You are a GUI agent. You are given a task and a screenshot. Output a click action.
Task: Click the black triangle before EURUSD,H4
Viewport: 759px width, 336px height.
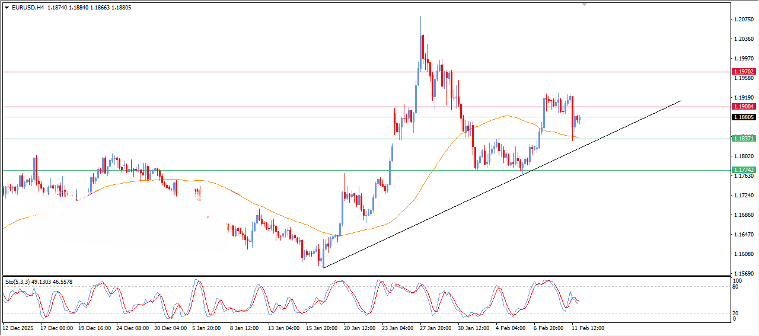pyautogui.click(x=7, y=7)
